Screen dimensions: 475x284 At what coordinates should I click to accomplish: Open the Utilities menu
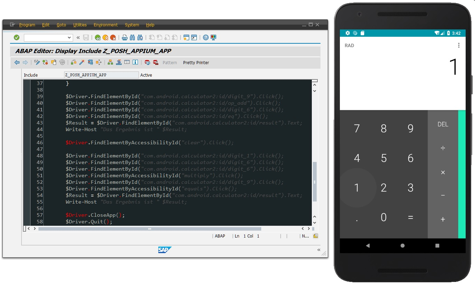pyautogui.click(x=80, y=25)
